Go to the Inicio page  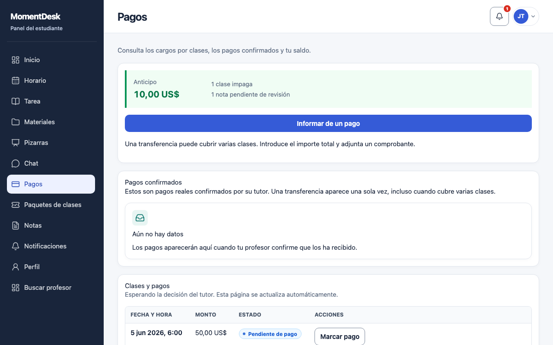point(51,60)
